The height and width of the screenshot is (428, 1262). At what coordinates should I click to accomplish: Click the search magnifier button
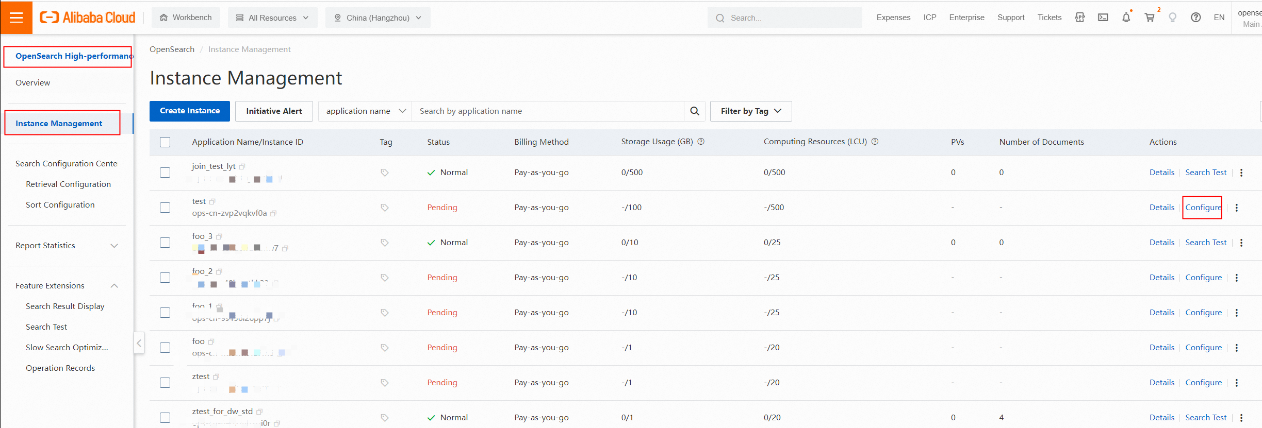695,111
